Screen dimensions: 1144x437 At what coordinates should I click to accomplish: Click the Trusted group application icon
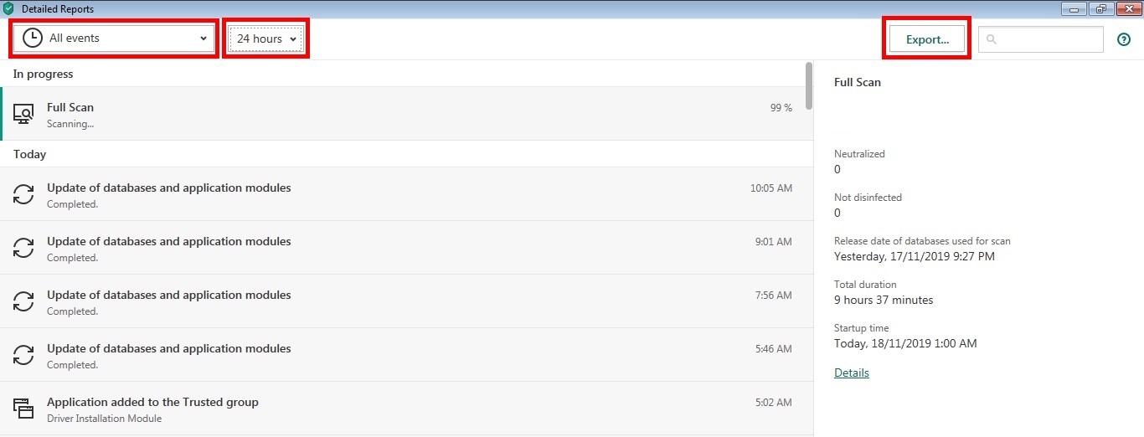[23, 409]
